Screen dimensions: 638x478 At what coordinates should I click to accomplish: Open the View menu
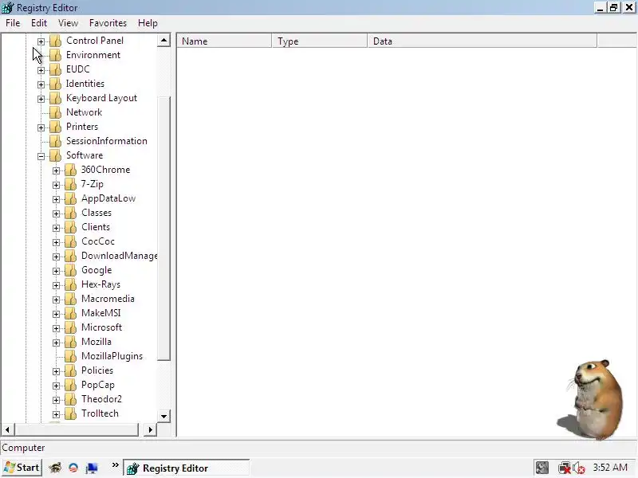tap(68, 23)
